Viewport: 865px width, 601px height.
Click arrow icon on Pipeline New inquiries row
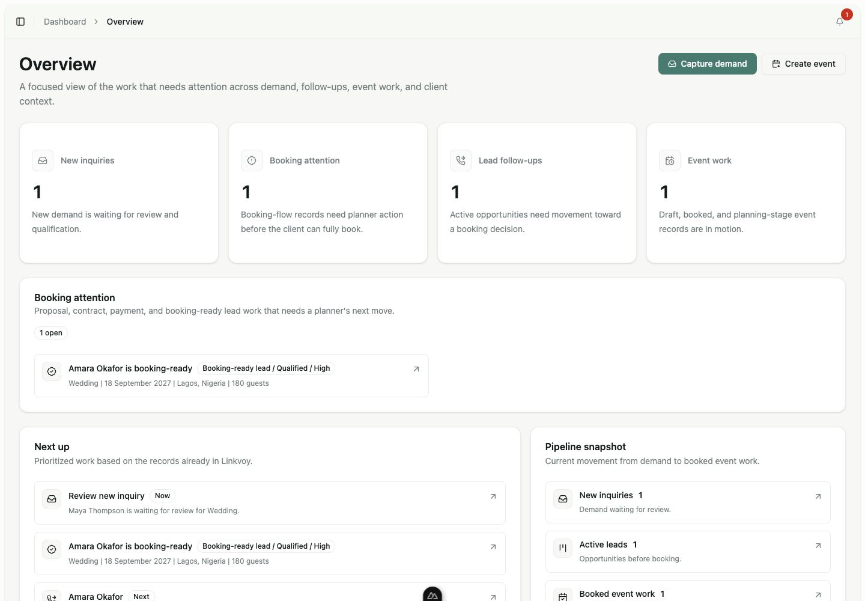818,496
